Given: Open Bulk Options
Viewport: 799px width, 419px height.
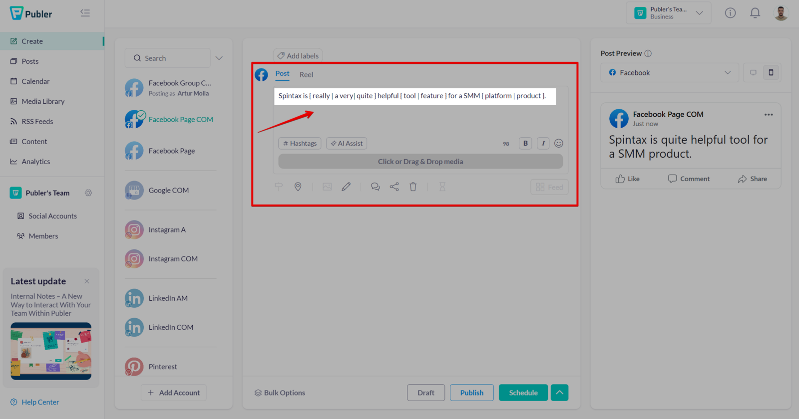Looking at the screenshot, I should pyautogui.click(x=280, y=393).
